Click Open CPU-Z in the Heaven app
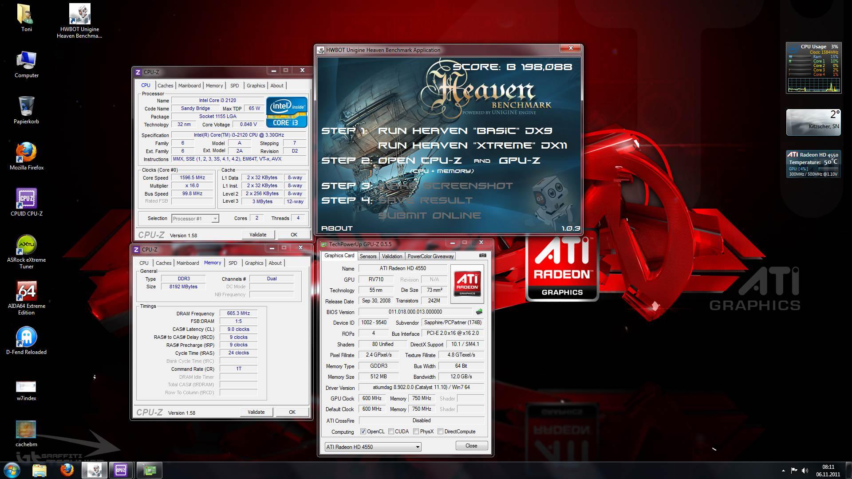Viewport: 852px width, 479px height. tap(419, 161)
